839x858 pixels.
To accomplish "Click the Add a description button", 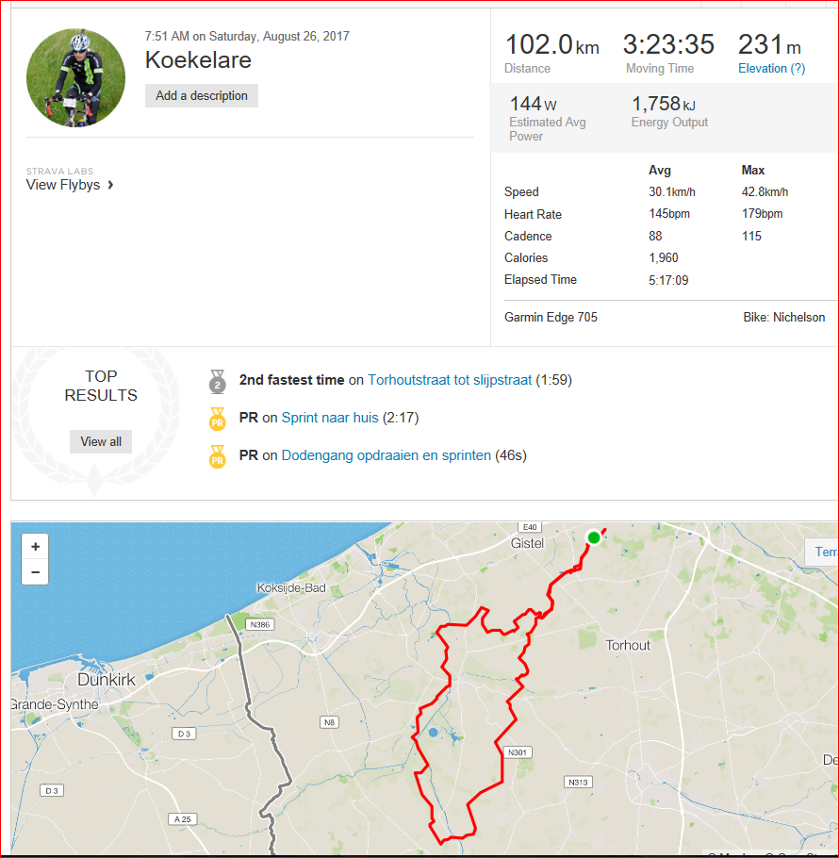I will tap(201, 95).
